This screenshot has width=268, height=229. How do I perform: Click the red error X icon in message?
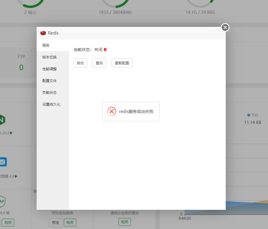112,112
